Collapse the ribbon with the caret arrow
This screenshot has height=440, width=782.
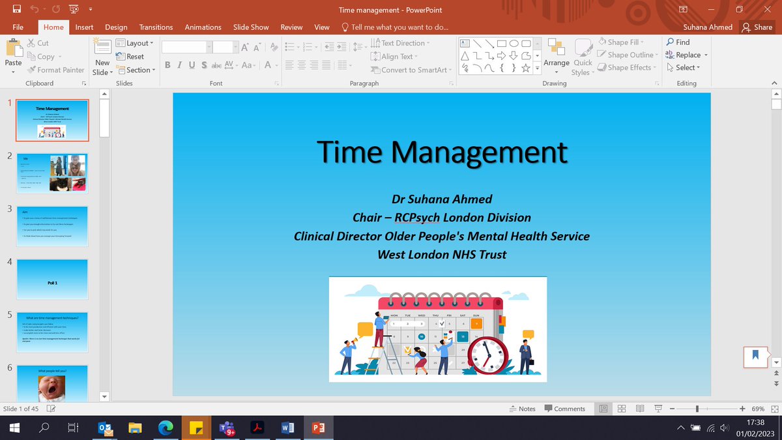pos(774,83)
